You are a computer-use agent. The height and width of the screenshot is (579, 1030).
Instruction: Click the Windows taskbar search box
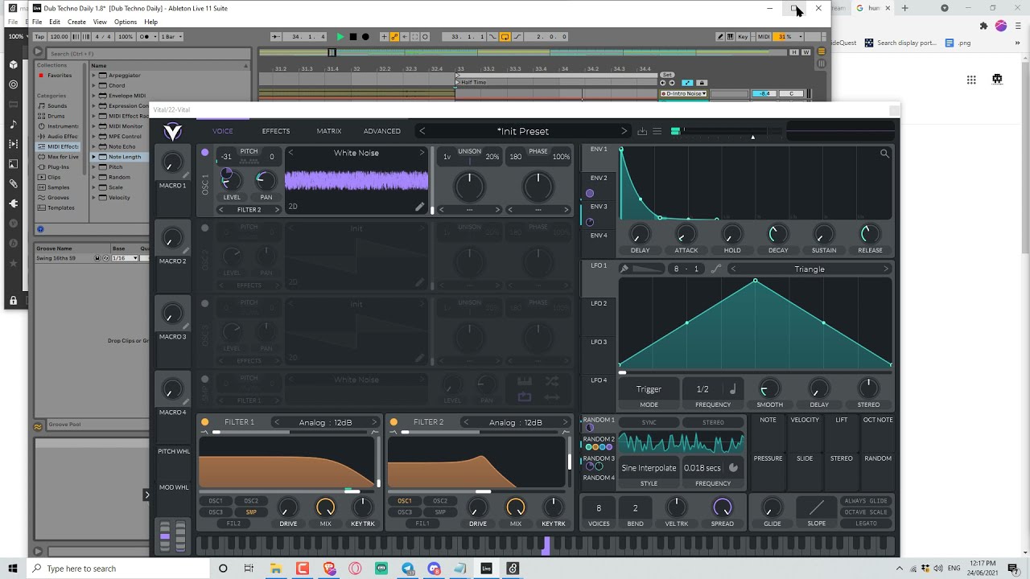coord(119,569)
